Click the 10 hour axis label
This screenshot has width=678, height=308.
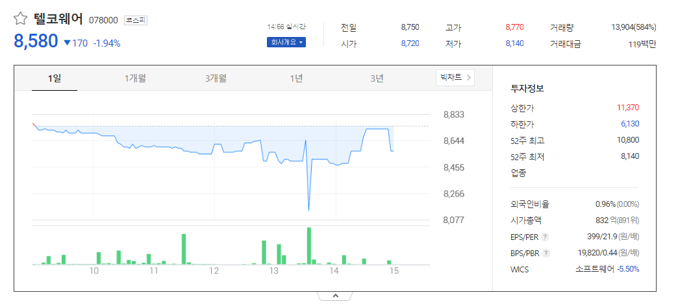[x=94, y=271]
